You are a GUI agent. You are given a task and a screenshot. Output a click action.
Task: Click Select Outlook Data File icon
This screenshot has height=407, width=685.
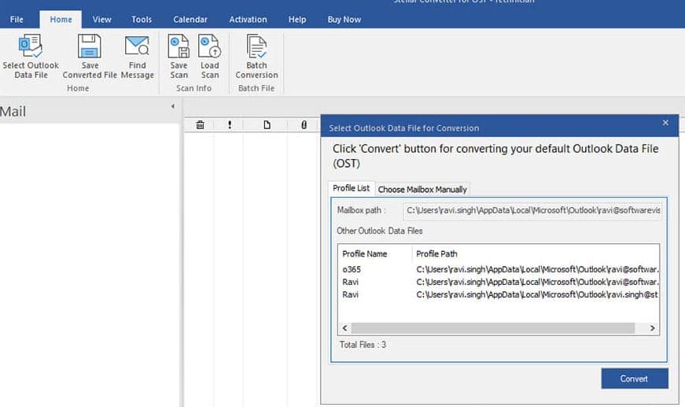(31, 46)
